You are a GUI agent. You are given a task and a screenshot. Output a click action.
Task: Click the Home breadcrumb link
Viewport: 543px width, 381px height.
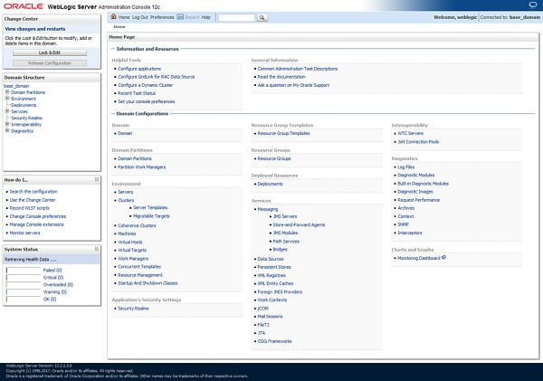(119, 26)
